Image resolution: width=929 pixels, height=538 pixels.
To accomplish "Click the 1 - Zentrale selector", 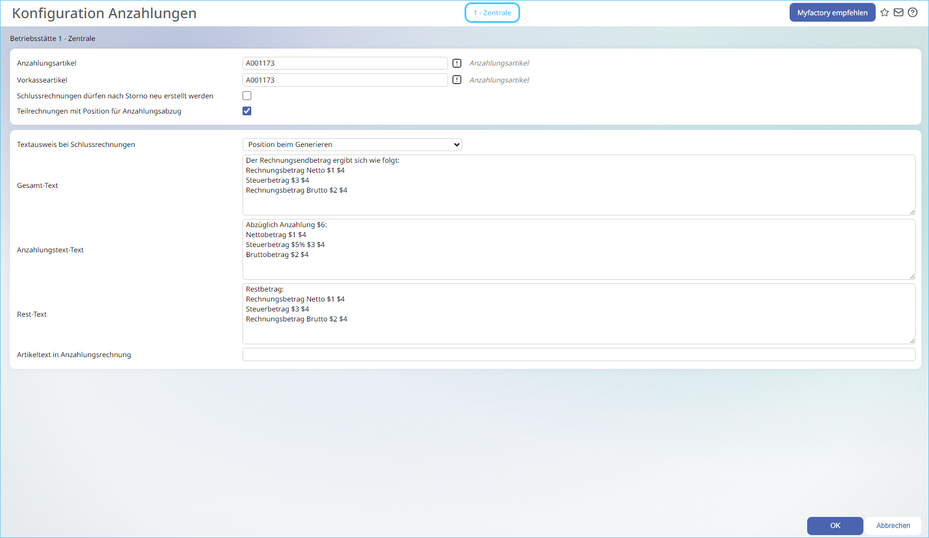I will click(492, 13).
